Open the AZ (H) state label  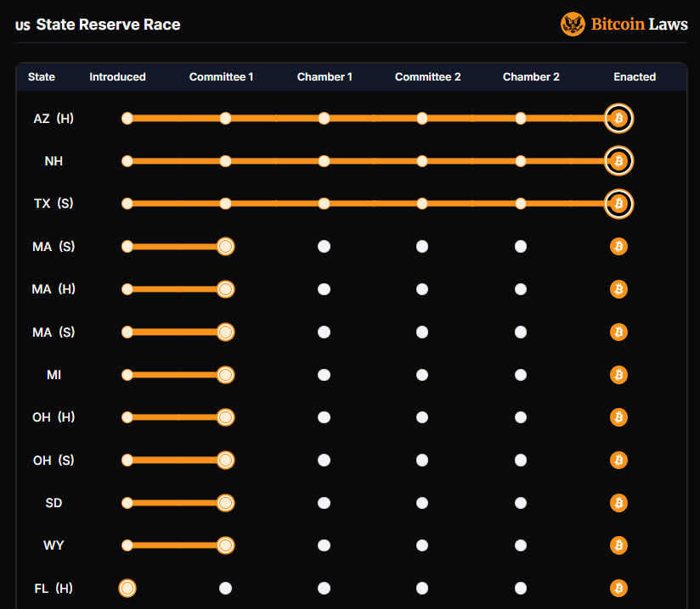pos(54,119)
